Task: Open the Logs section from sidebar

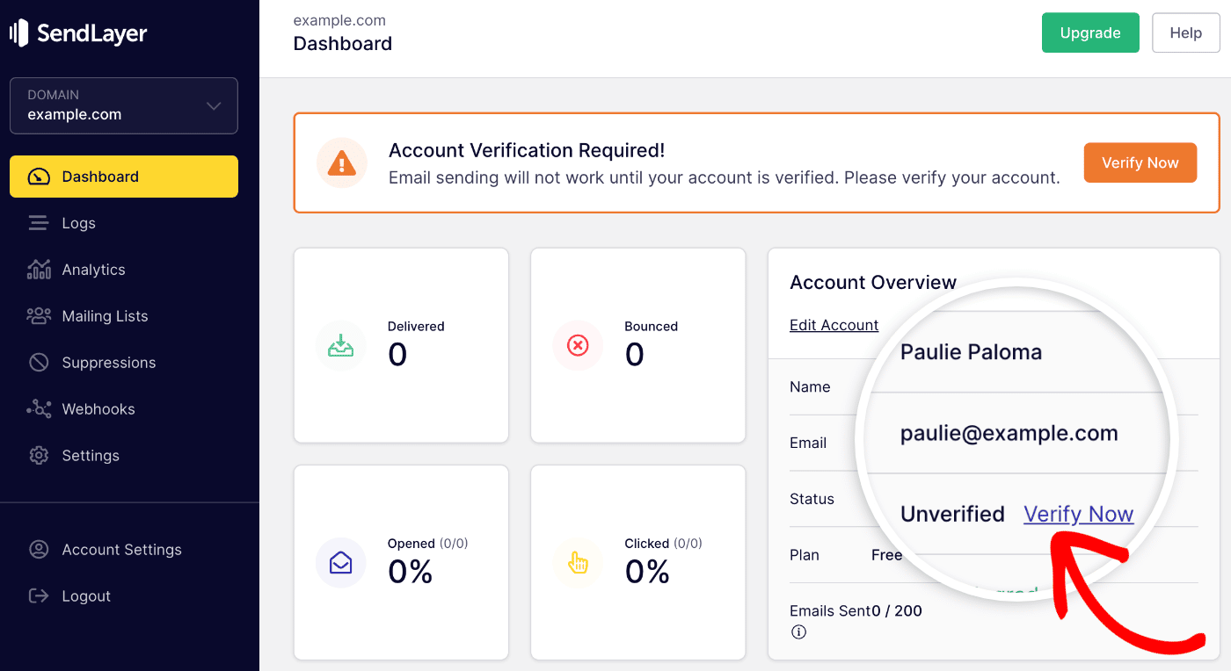Action: pos(39,222)
